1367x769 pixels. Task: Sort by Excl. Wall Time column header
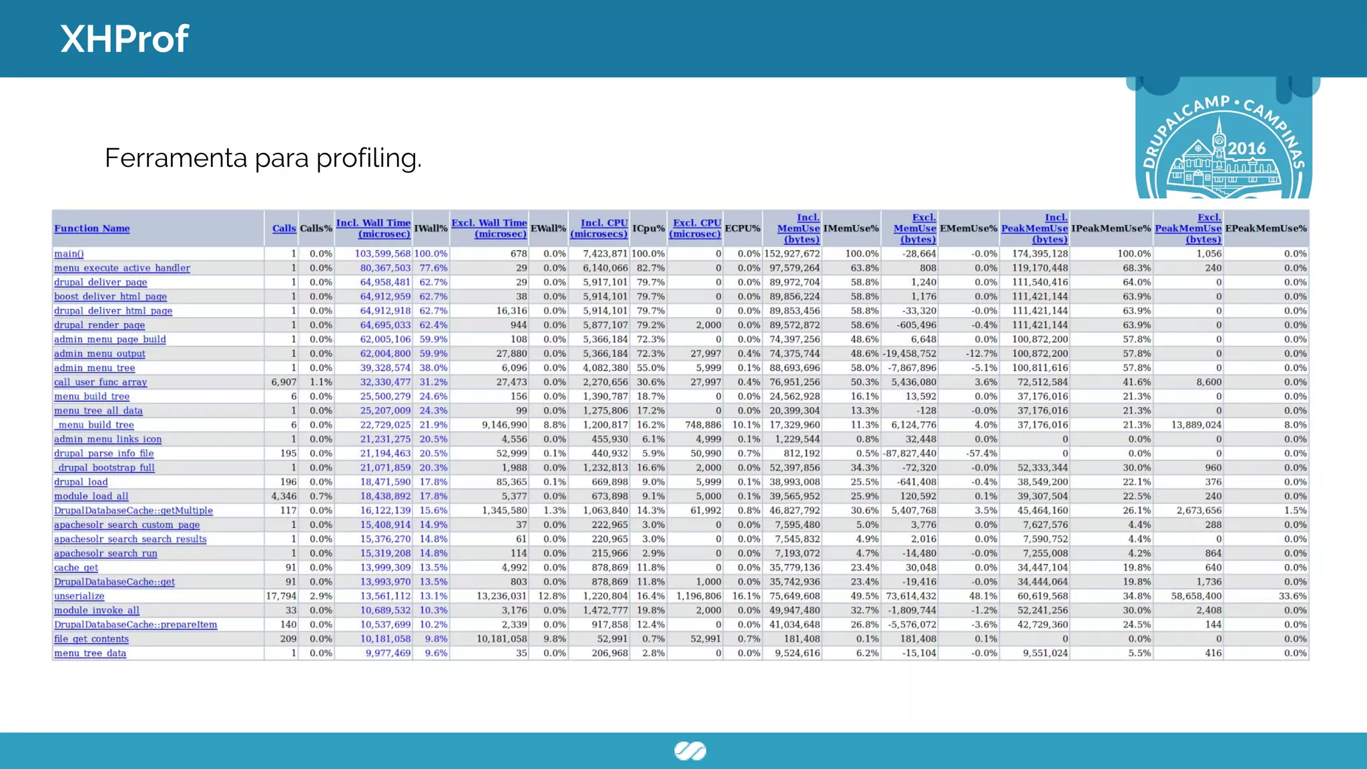pyautogui.click(x=489, y=228)
